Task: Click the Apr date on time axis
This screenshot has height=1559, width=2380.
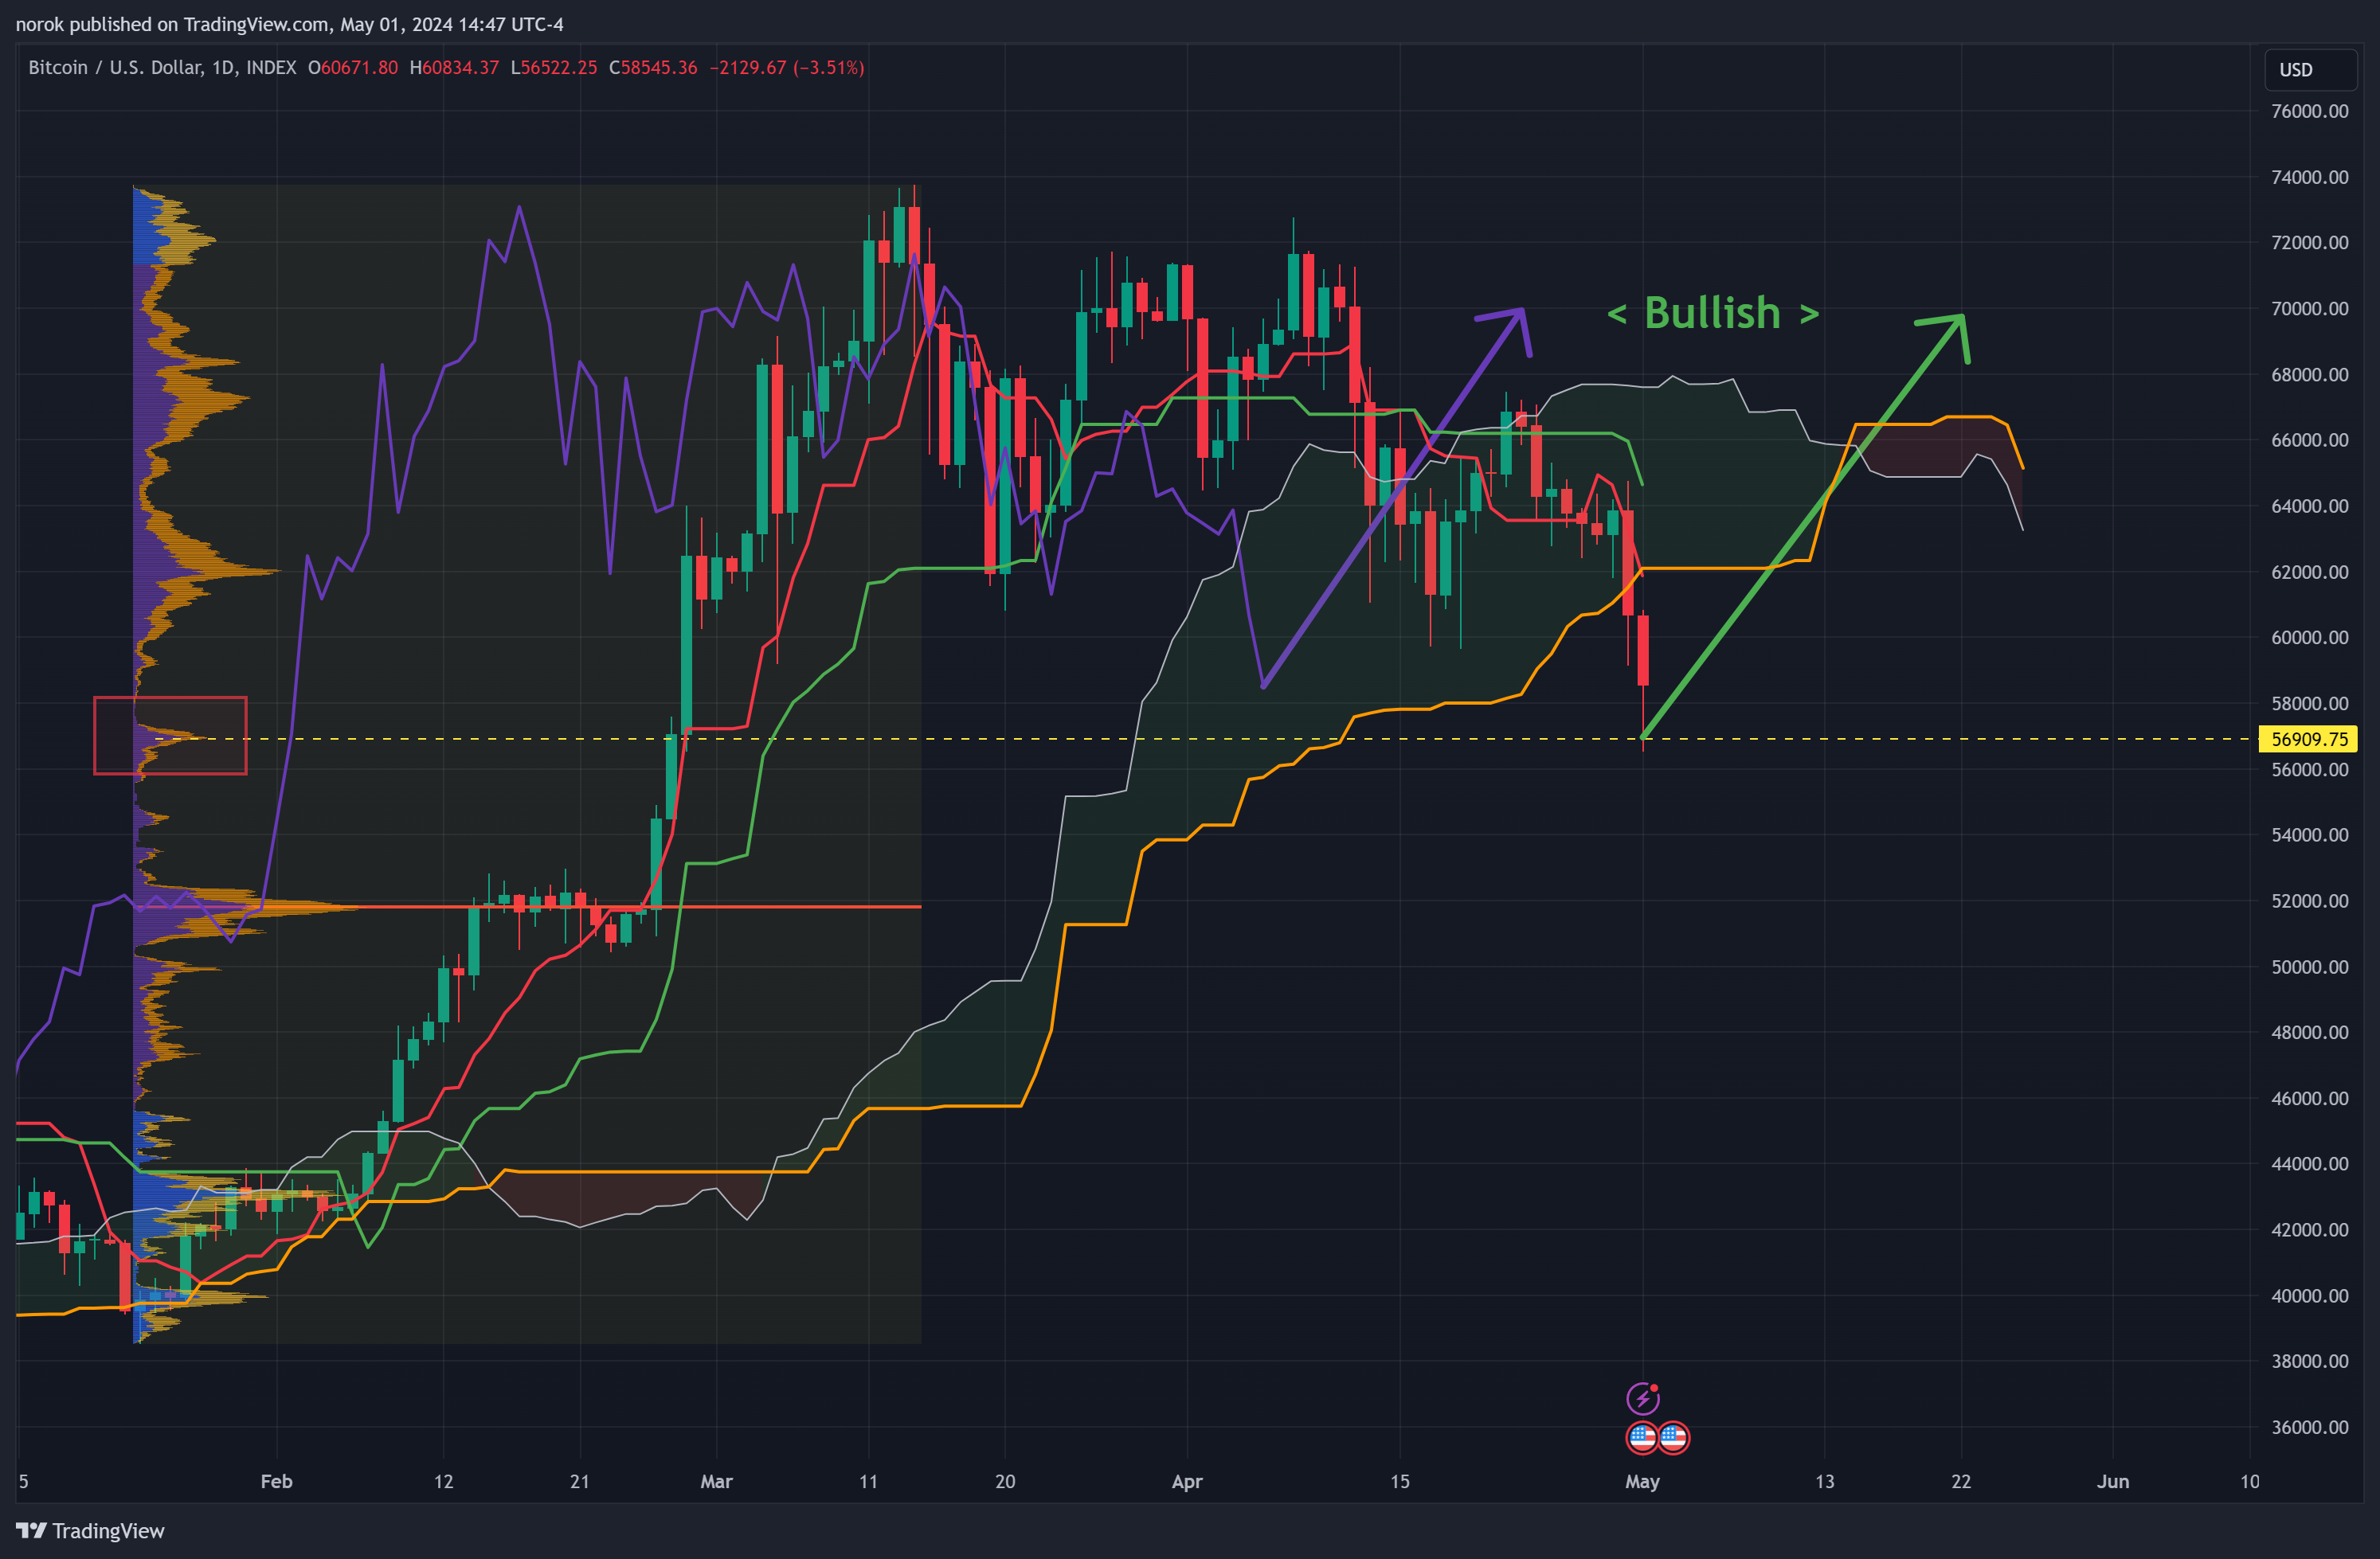Action: 1187,1481
